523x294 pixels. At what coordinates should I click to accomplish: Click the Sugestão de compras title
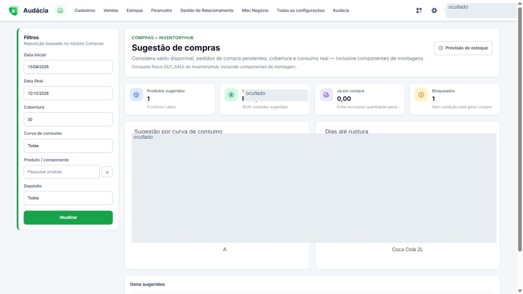click(x=176, y=48)
